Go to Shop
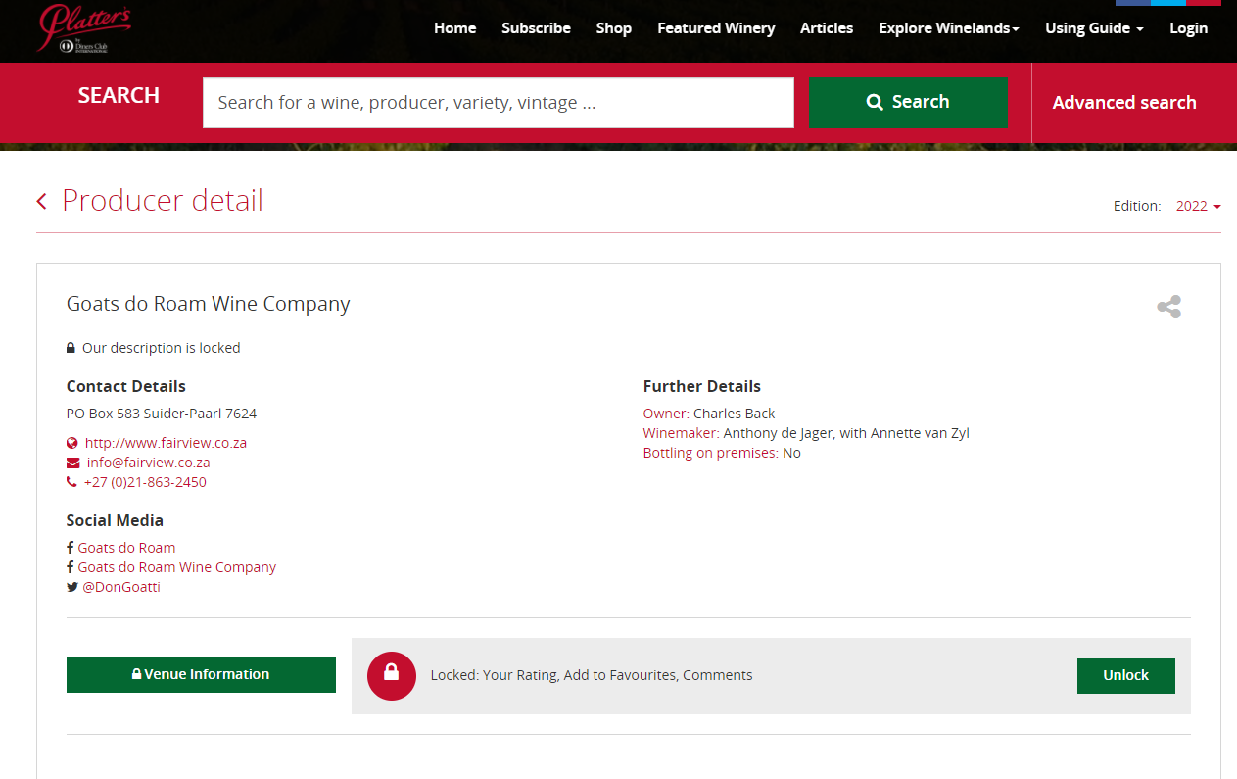1237x779 pixels. [614, 28]
